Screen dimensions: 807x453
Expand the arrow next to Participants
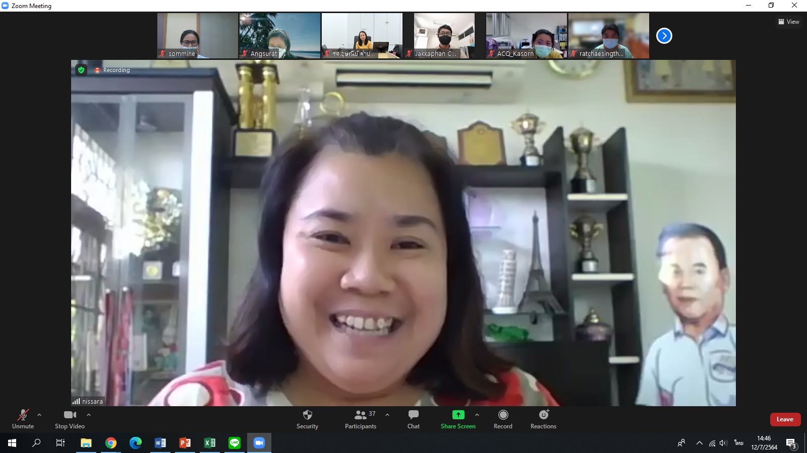[387, 415]
